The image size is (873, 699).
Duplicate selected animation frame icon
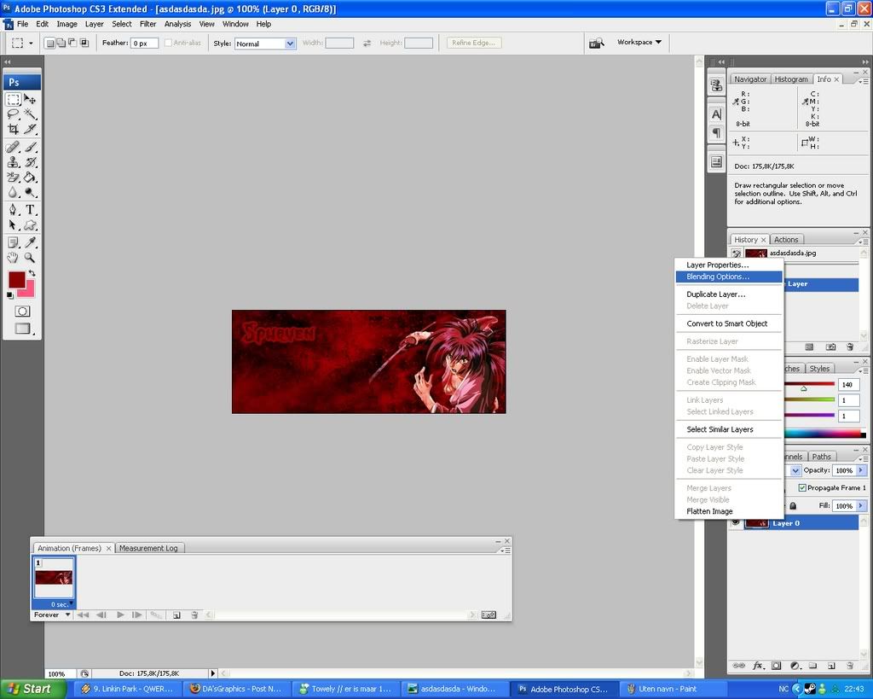176,615
